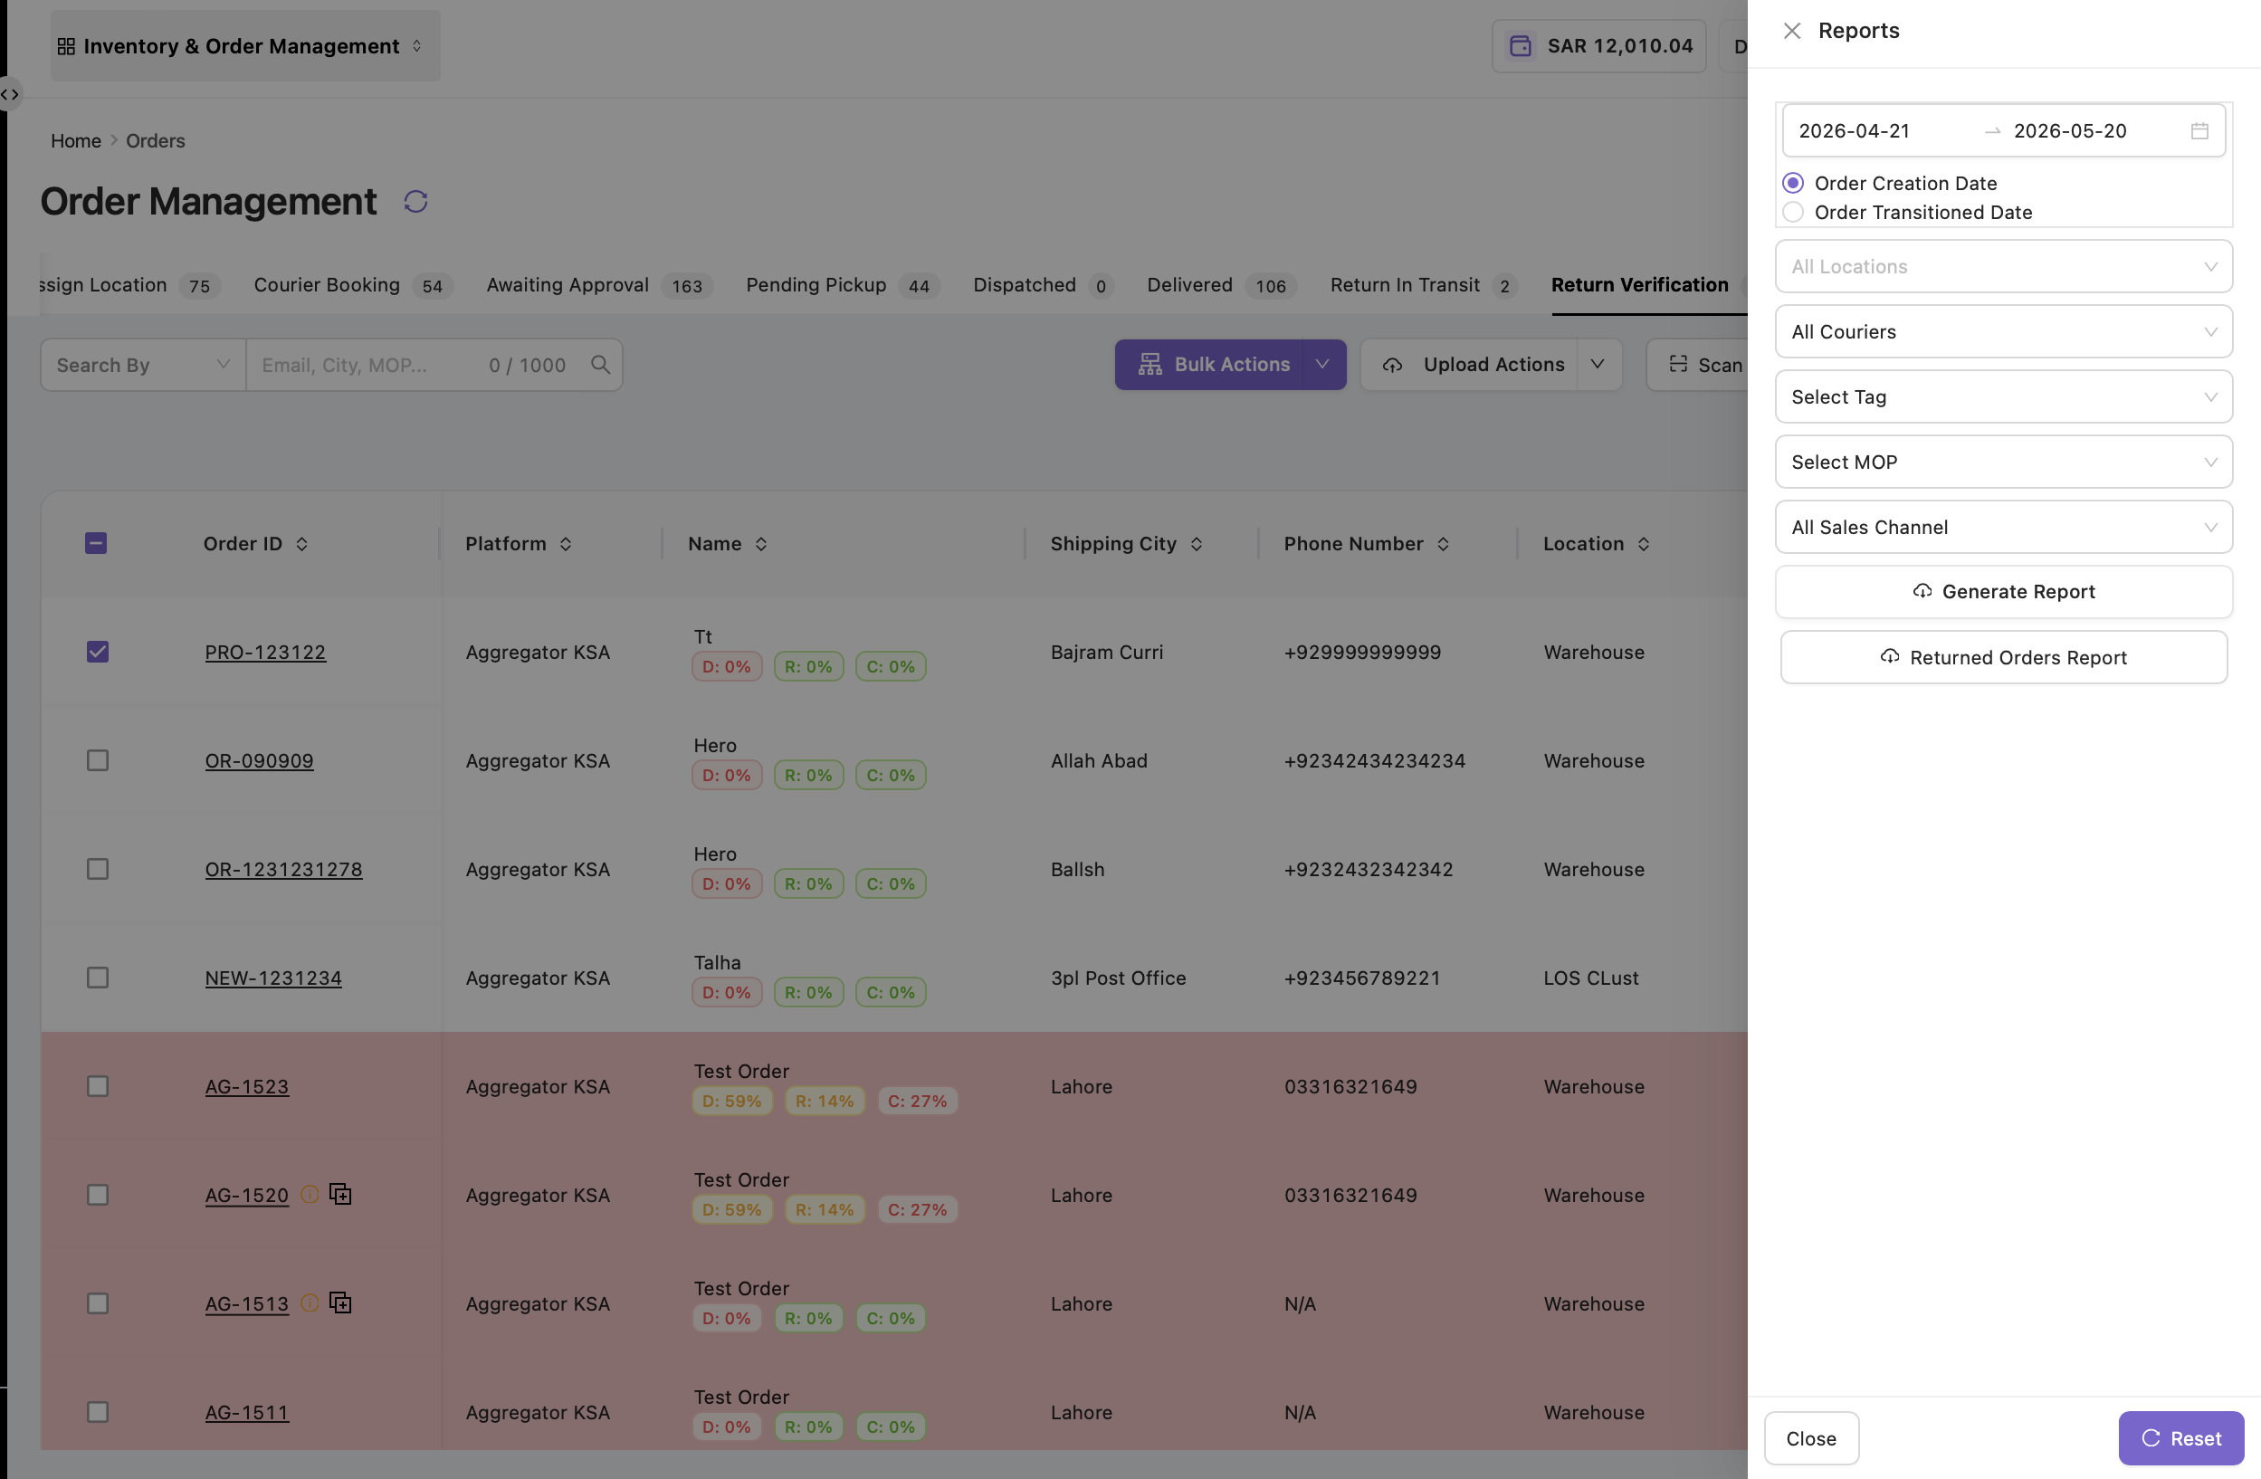
Task: Sort by Order ID column arrows
Action: pyautogui.click(x=302, y=543)
